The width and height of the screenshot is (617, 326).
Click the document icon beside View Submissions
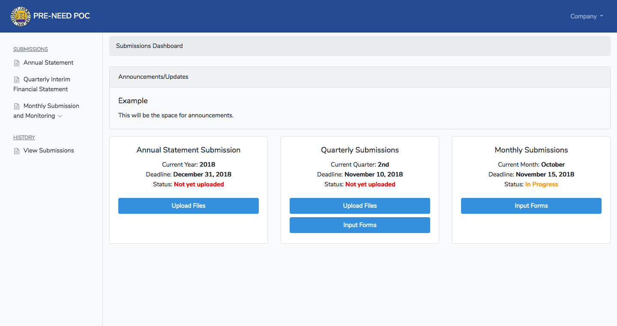point(17,151)
